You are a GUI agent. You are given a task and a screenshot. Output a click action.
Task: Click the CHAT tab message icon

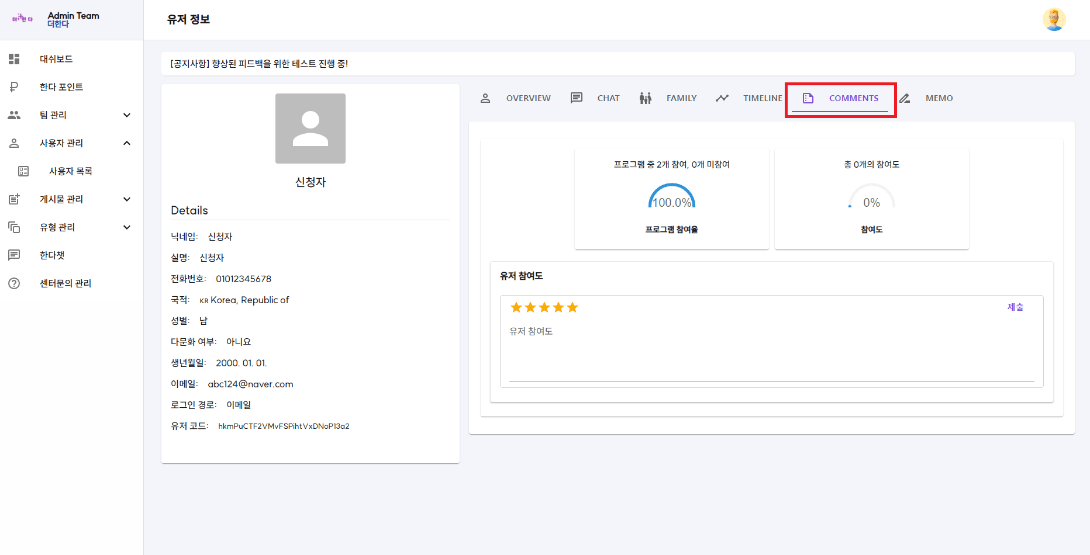pyautogui.click(x=577, y=98)
